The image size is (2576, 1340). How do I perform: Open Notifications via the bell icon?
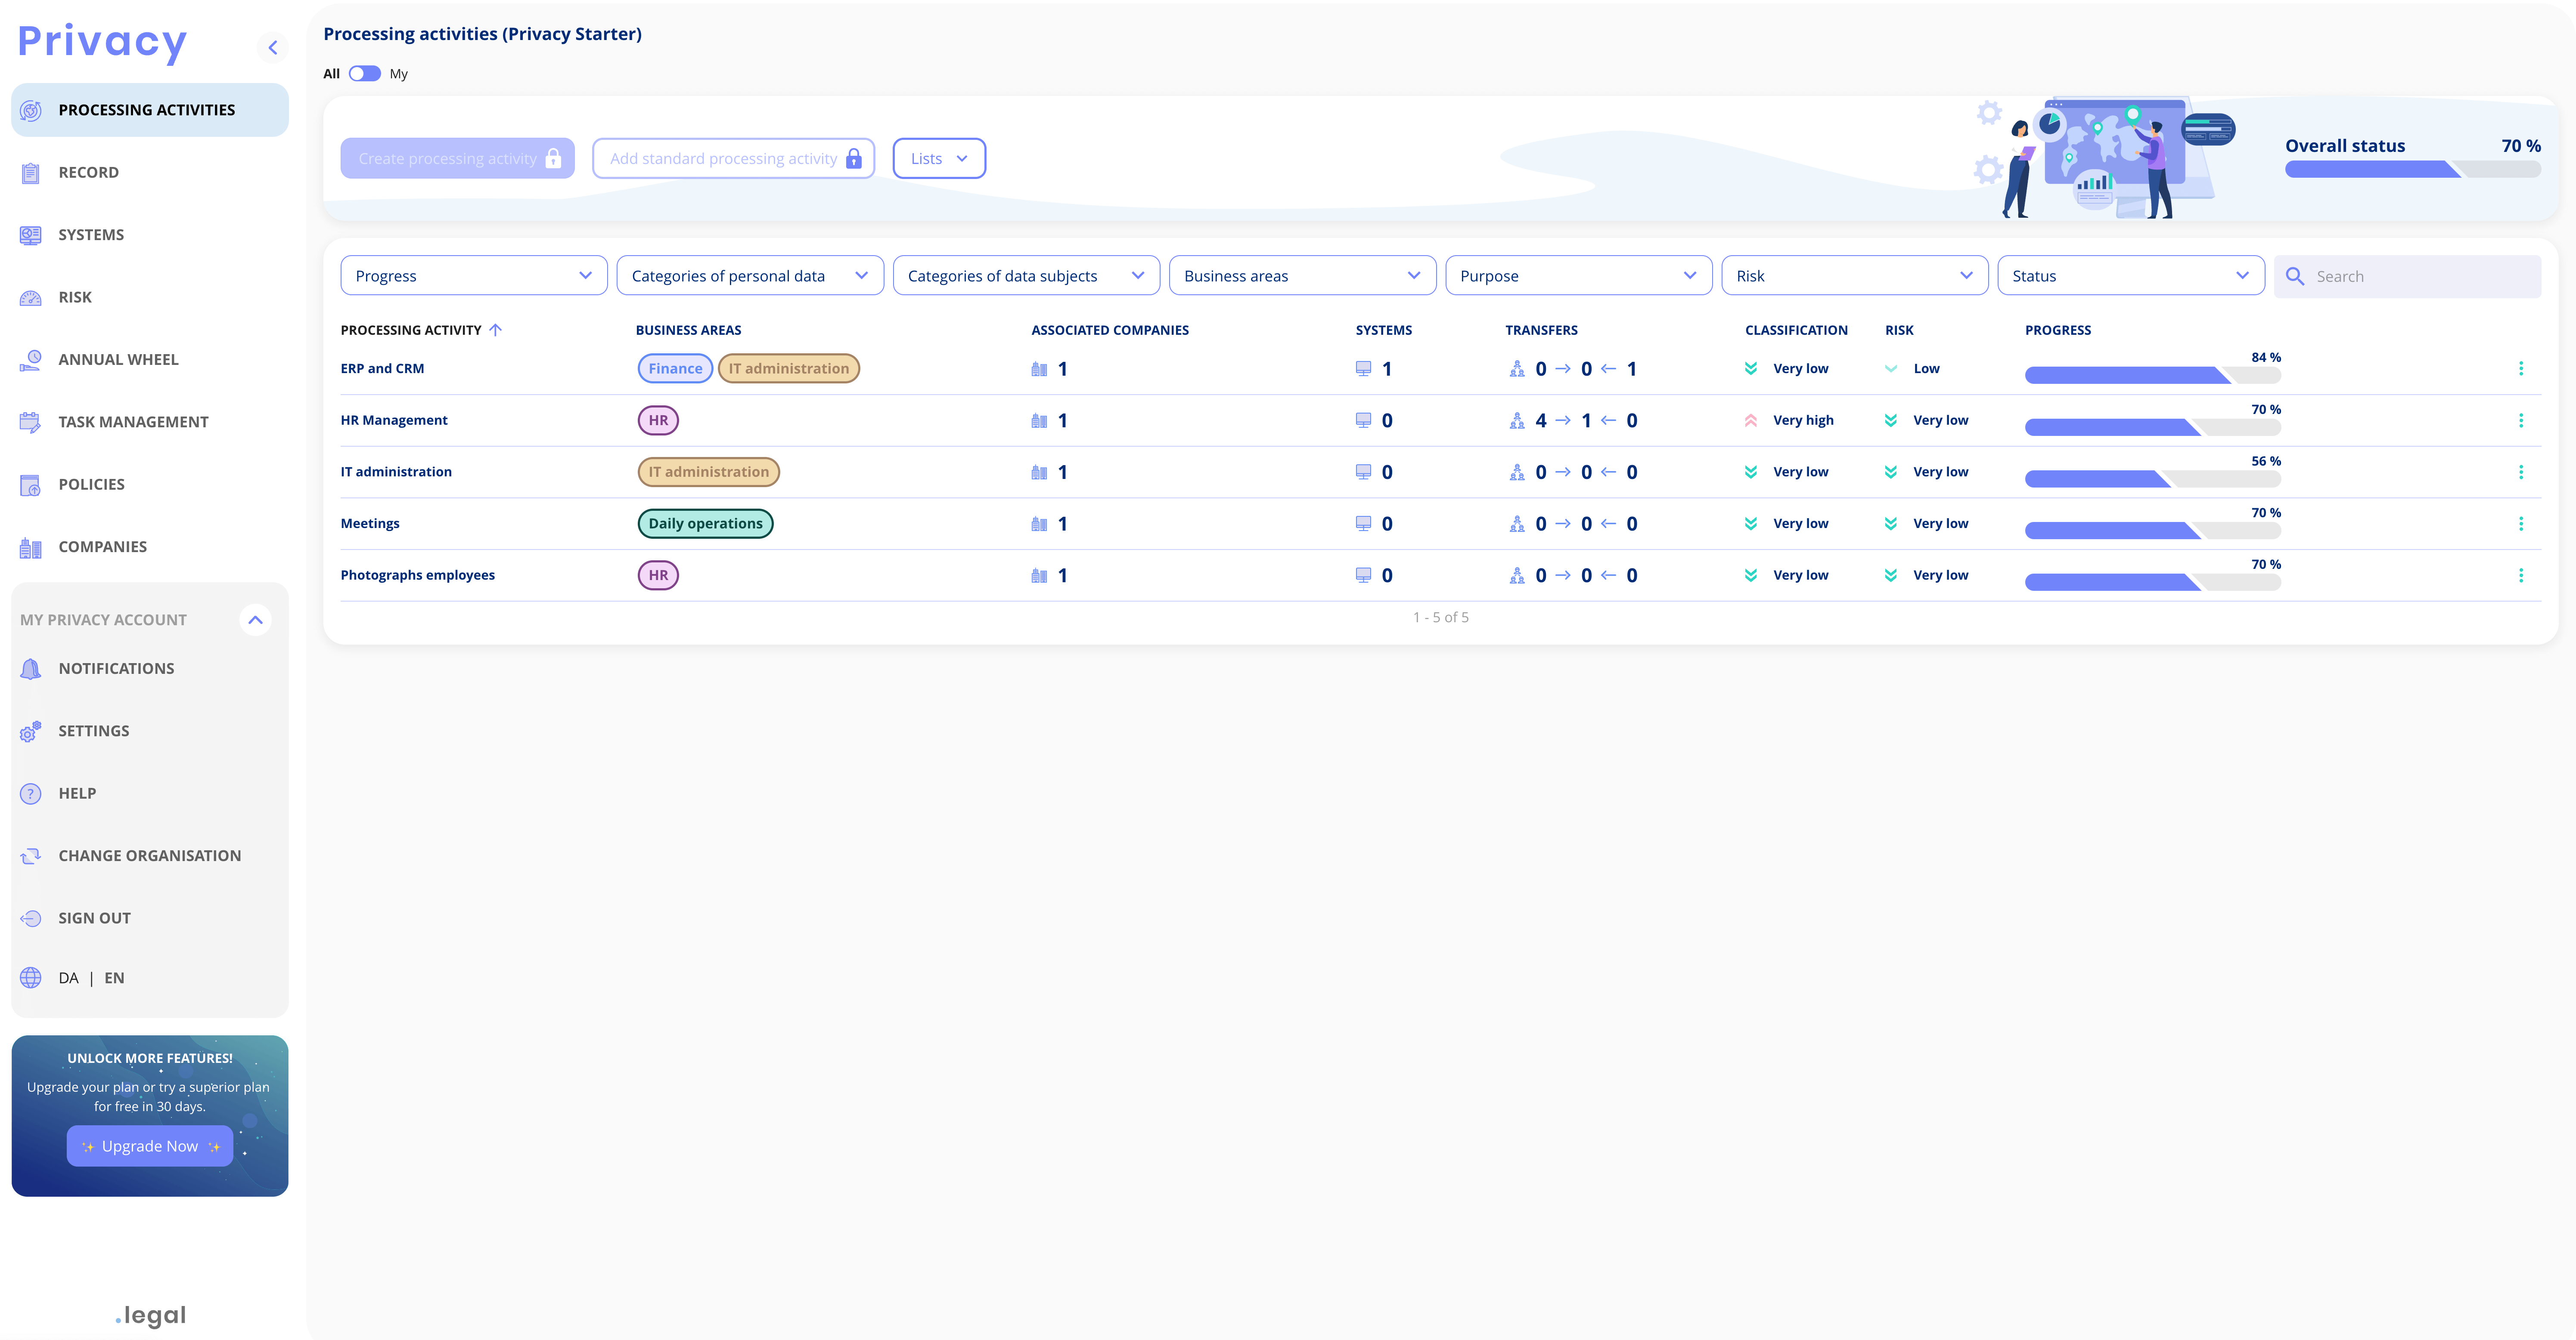pos(30,667)
